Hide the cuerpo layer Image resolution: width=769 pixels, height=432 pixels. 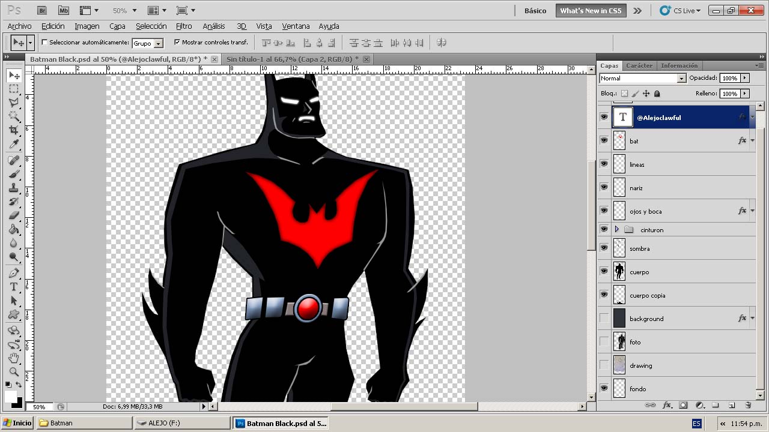[x=604, y=271]
